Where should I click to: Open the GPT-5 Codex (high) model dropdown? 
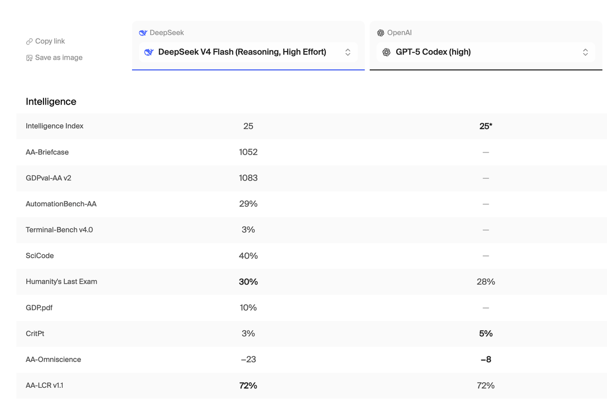(x=486, y=52)
